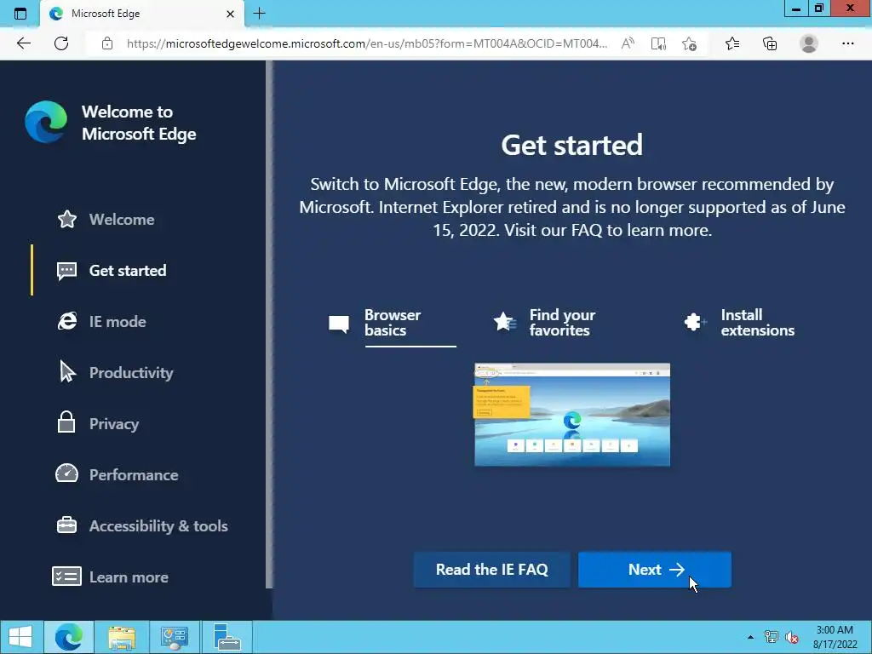Click the IE mode Explorer icon

(67, 321)
